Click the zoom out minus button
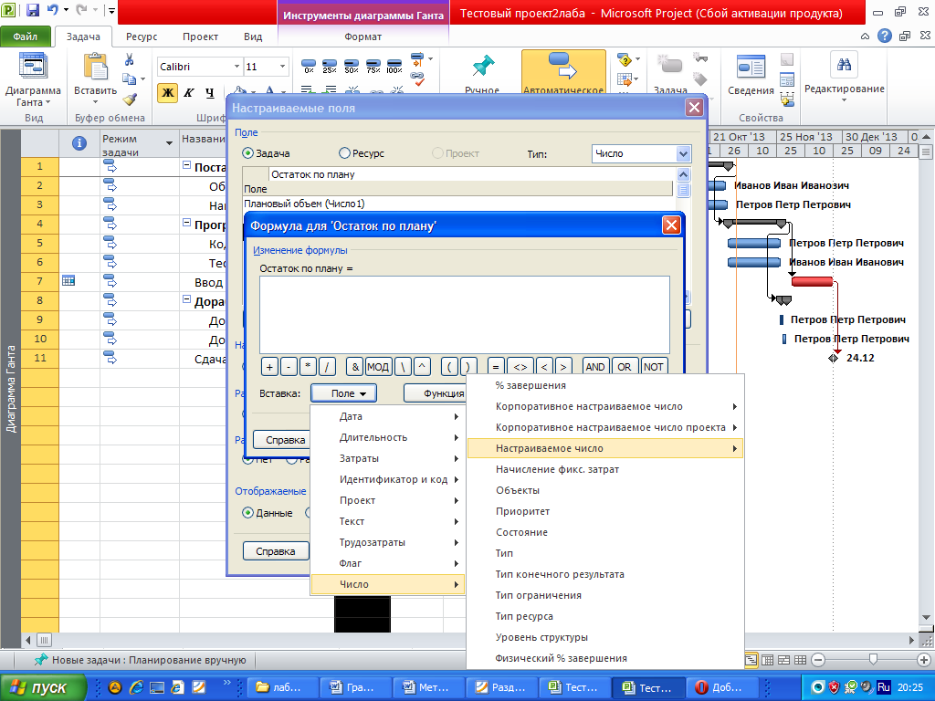This screenshot has width=935, height=701. point(819,660)
